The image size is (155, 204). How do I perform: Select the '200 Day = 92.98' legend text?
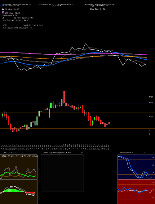[x=12, y=13]
